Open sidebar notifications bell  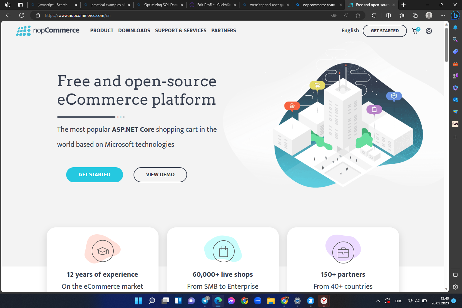pyautogui.click(x=455, y=28)
